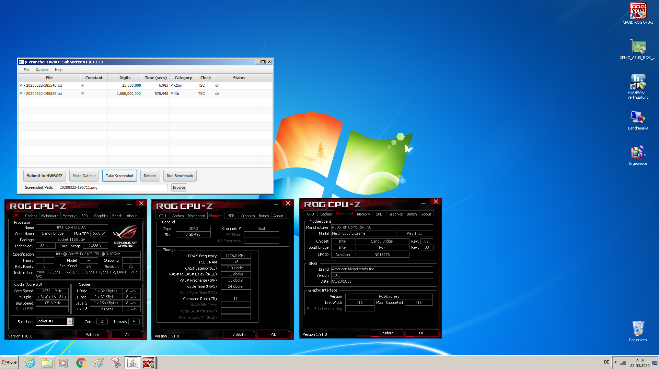Viewport: 659px width, 370px height.
Task: Minimize the middle ROG CPU-Z window
Action: 276,204
